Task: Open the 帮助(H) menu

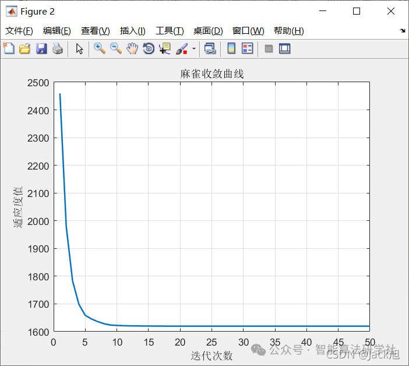Action: (289, 31)
